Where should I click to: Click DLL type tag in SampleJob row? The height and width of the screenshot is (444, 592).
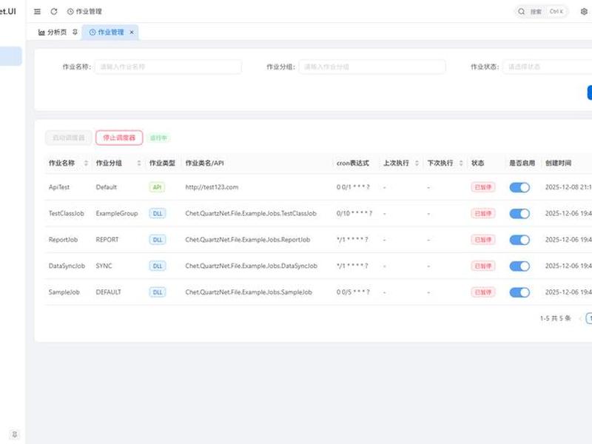(x=158, y=292)
